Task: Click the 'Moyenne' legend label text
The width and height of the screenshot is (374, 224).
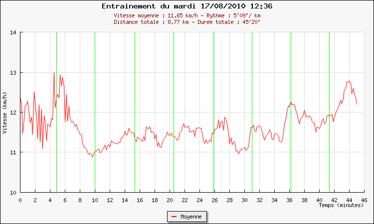Action: [191, 217]
